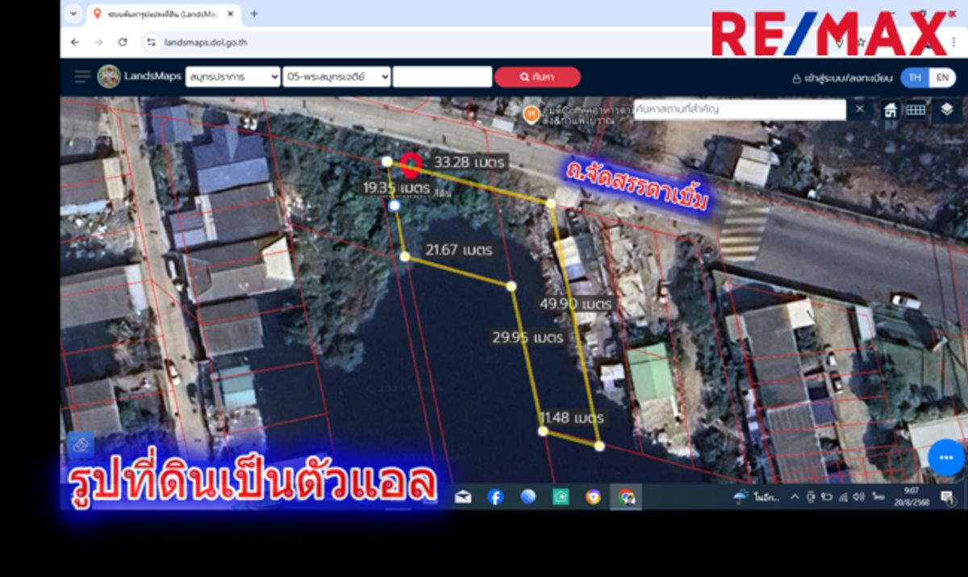Expand hidden taskbar icons with the chevron

click(x=794, y=498)
